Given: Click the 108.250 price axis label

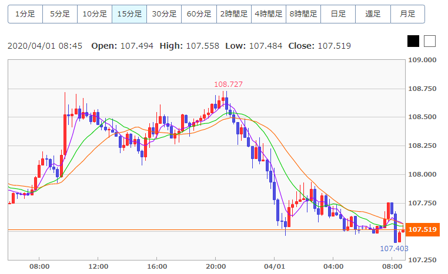Looking at the screenshot, I should 422,146.
